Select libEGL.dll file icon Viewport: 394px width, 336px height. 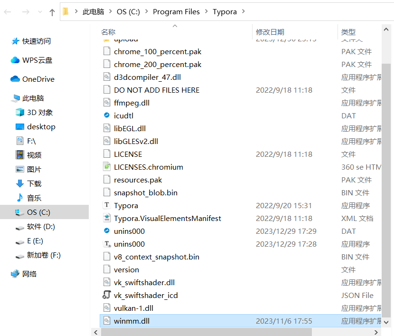pyautogui.click(x=107, y=128)
